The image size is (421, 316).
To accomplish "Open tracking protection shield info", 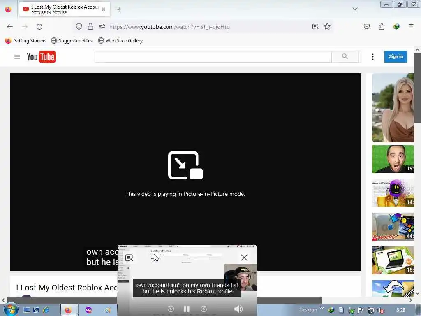I will [79, 26].
